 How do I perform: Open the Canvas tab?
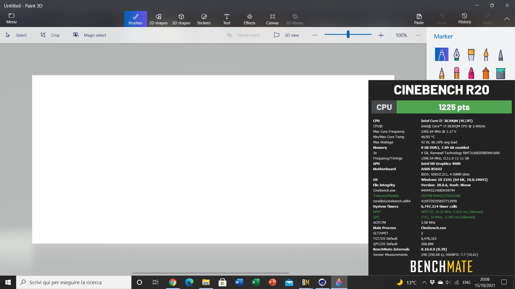click(272, 19)
